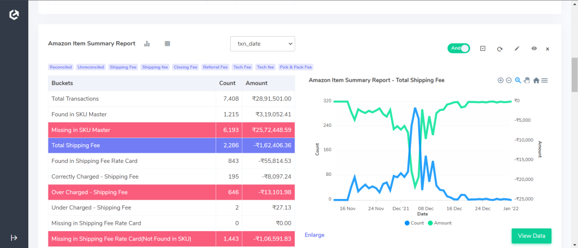
Task: Activate chart panning hand tool
Action: 527,80
